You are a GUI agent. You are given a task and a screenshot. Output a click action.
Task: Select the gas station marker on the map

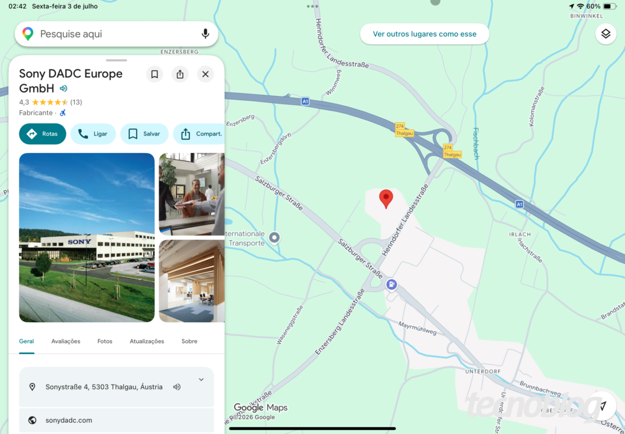point(392,284)
